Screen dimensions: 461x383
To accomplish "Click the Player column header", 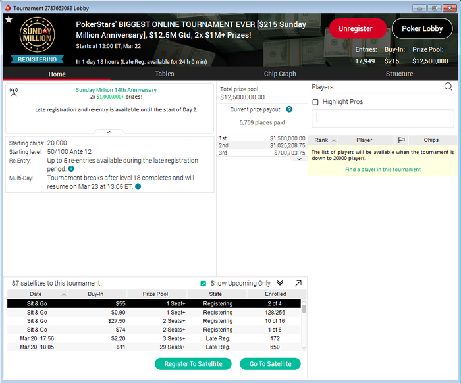I will 365,140.
